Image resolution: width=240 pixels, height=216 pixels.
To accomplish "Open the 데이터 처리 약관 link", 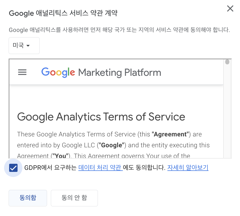I will 100,168.
